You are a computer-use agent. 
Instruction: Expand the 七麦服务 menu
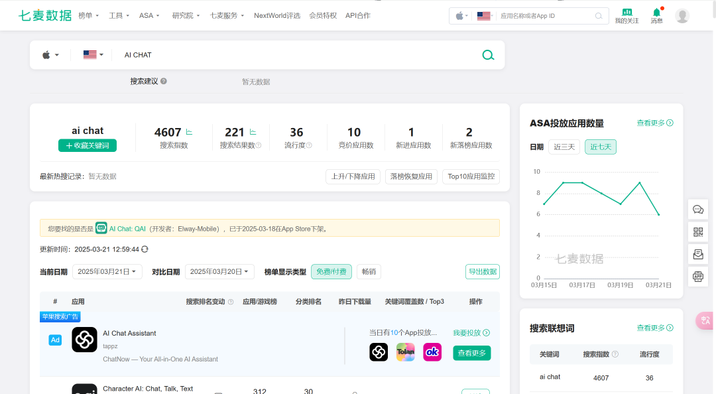[227, 15]
